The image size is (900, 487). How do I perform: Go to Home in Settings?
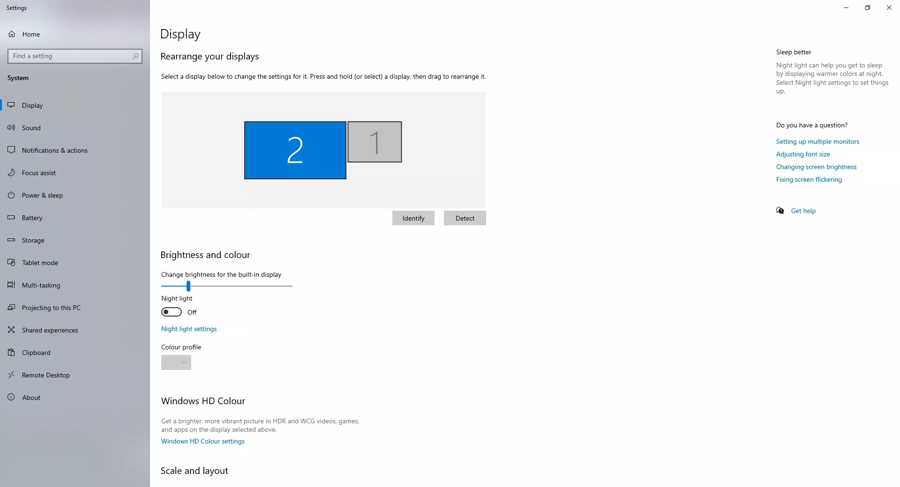(75, 34)
